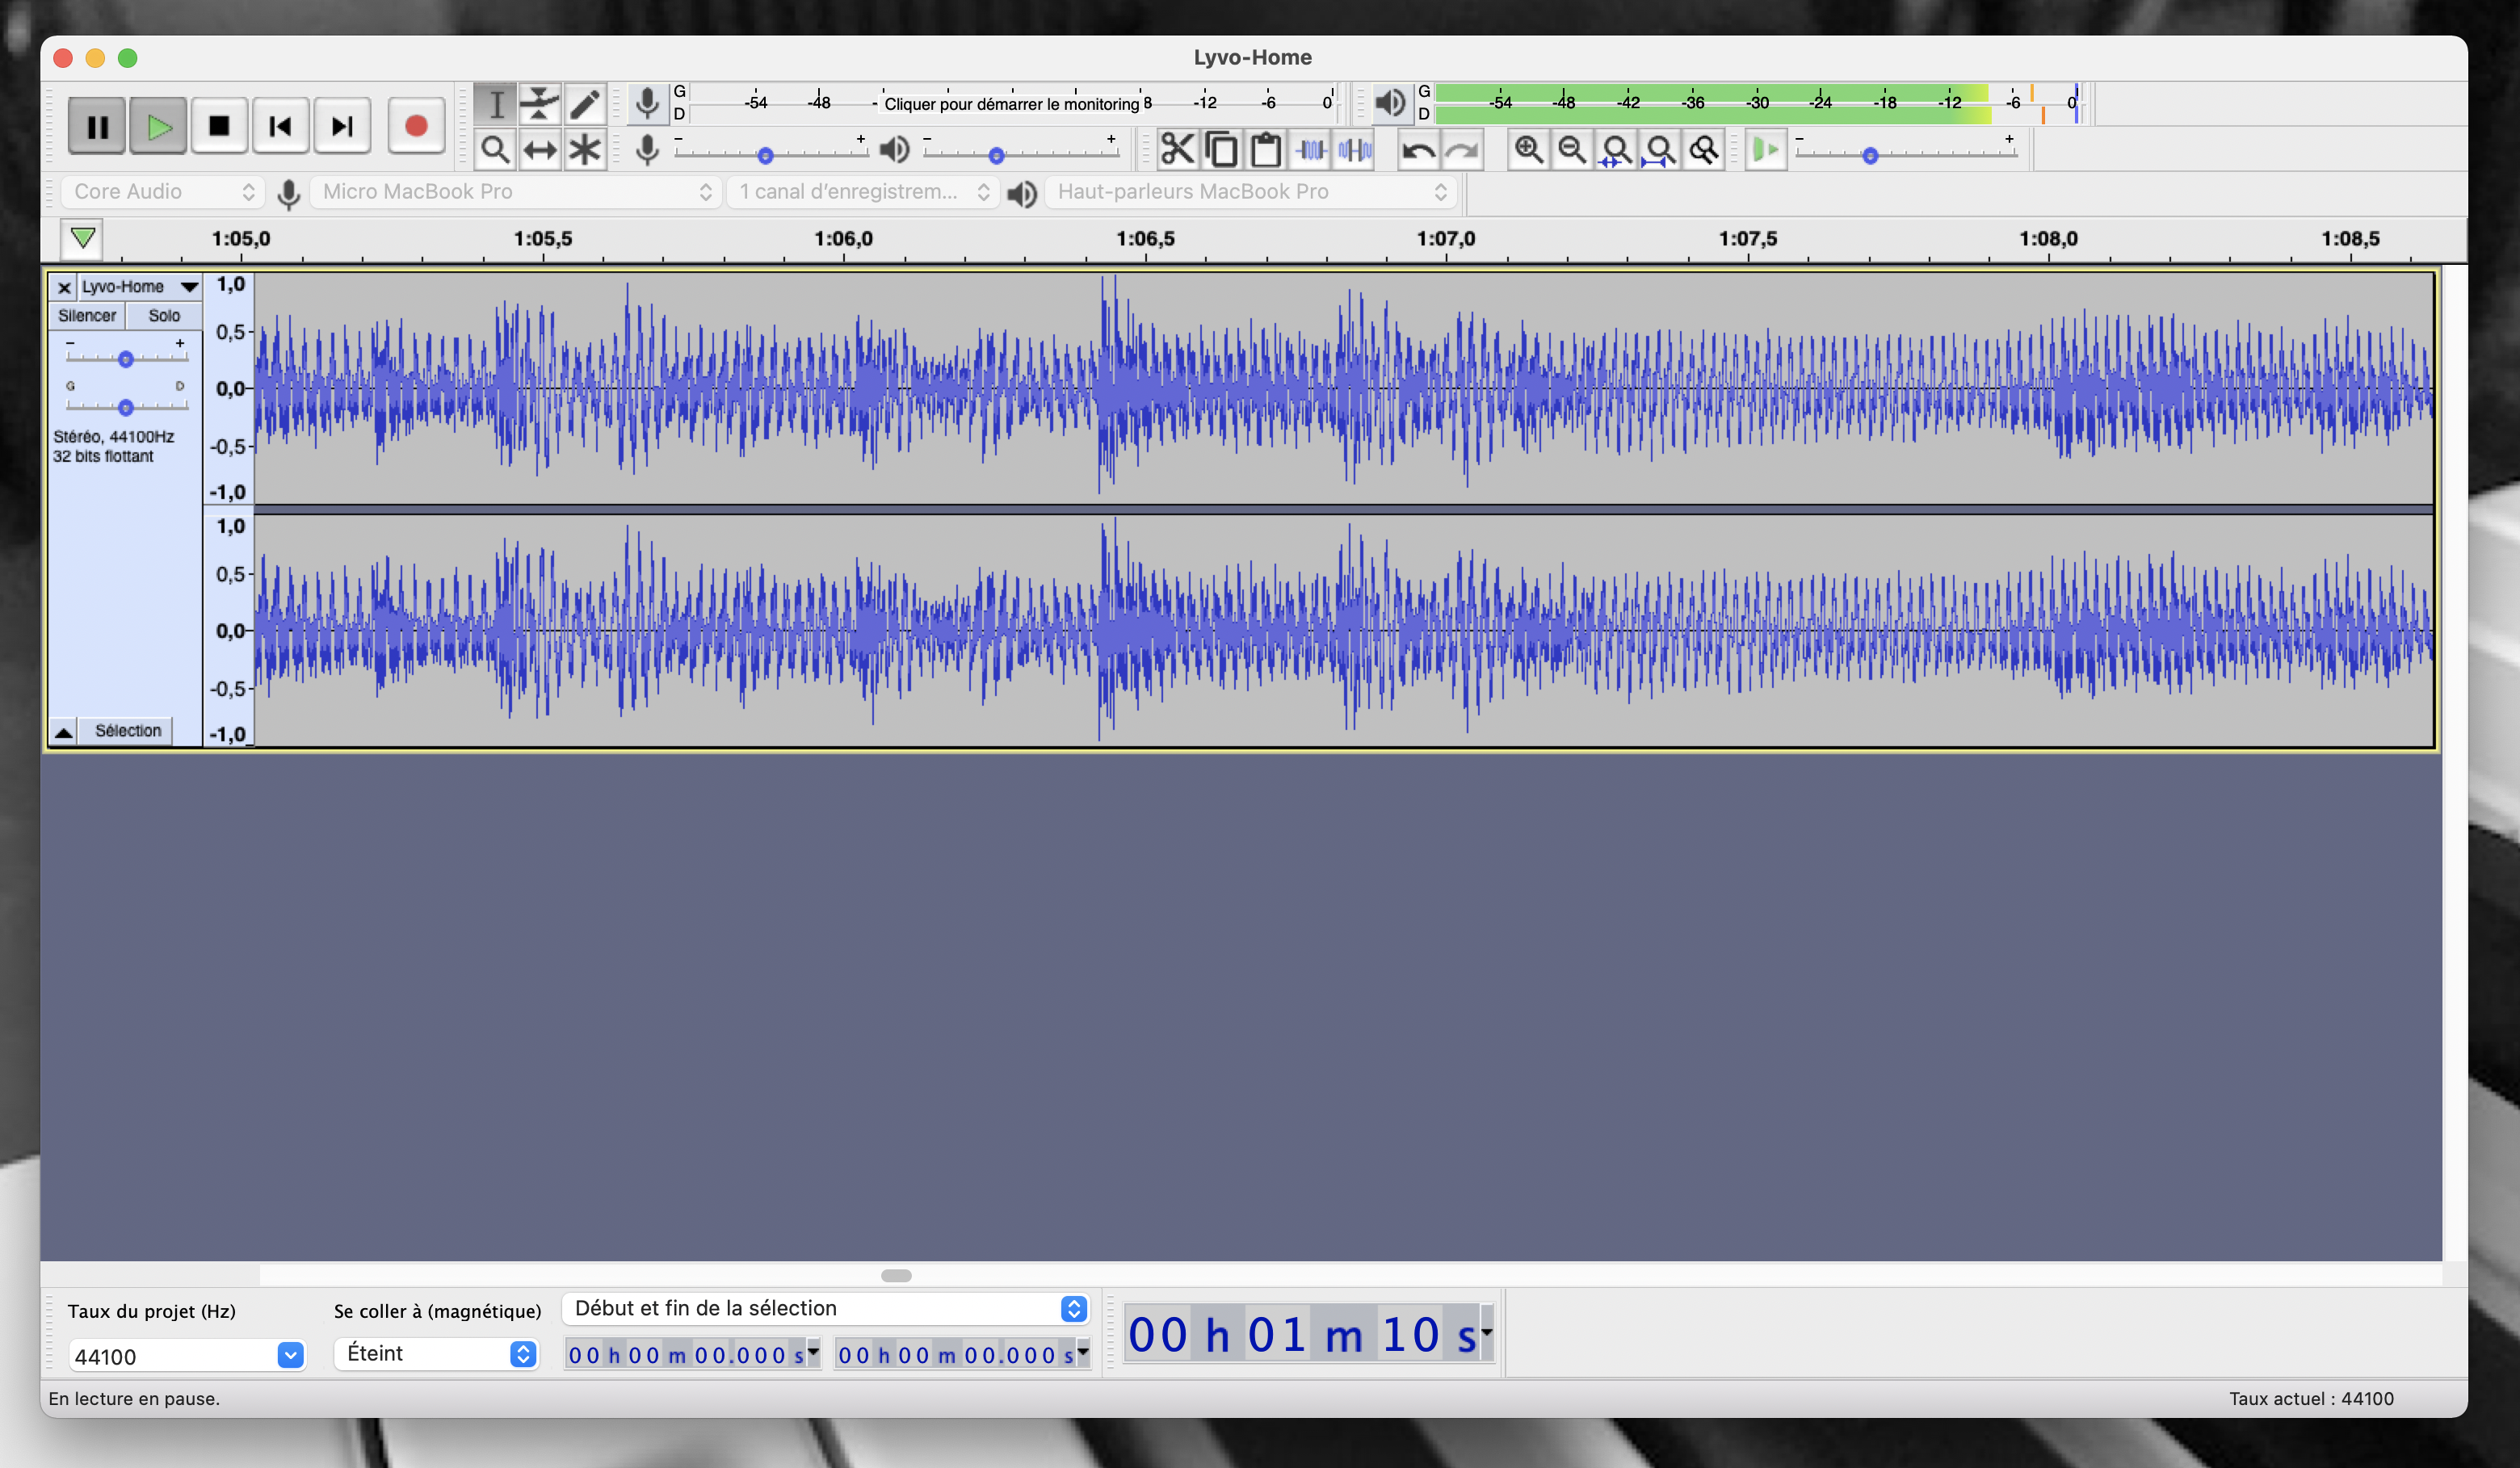Adjust the track pan G/D slider

[x=126, y=406]
